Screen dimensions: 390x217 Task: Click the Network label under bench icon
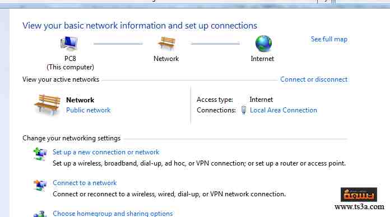(x=166, y=59)
